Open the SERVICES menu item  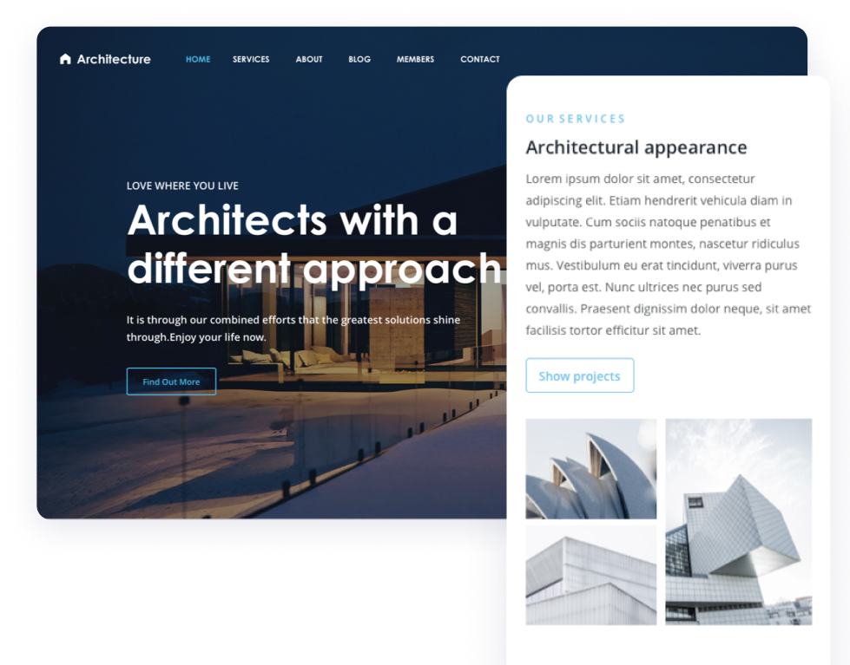[251, 59]
